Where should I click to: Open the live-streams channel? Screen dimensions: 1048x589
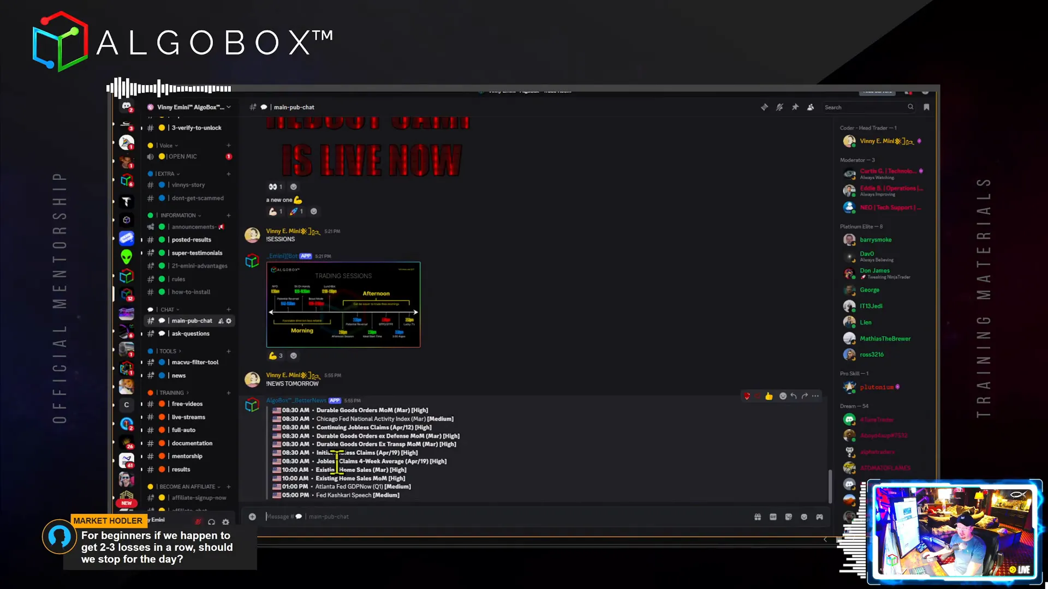[x=189, y=417]
